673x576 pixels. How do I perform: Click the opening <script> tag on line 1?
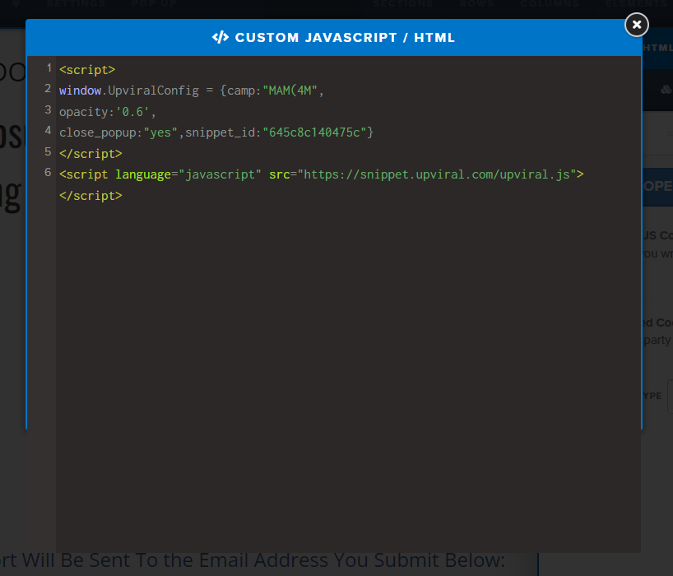(x=87, y=70)
